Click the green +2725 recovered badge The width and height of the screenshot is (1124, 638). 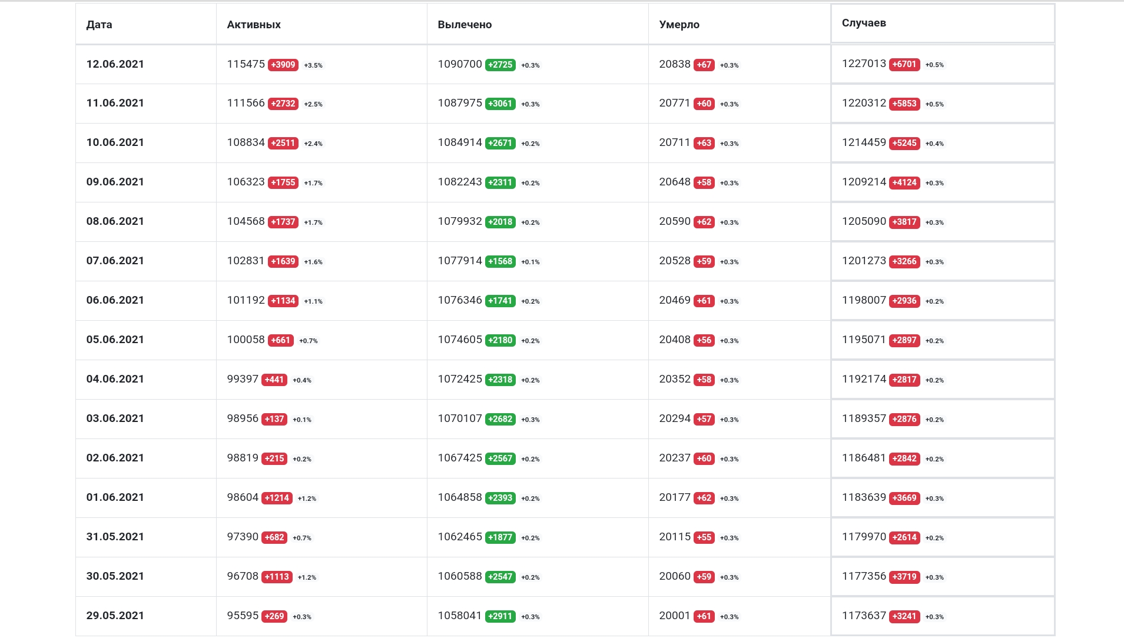[x=500, y=65]
